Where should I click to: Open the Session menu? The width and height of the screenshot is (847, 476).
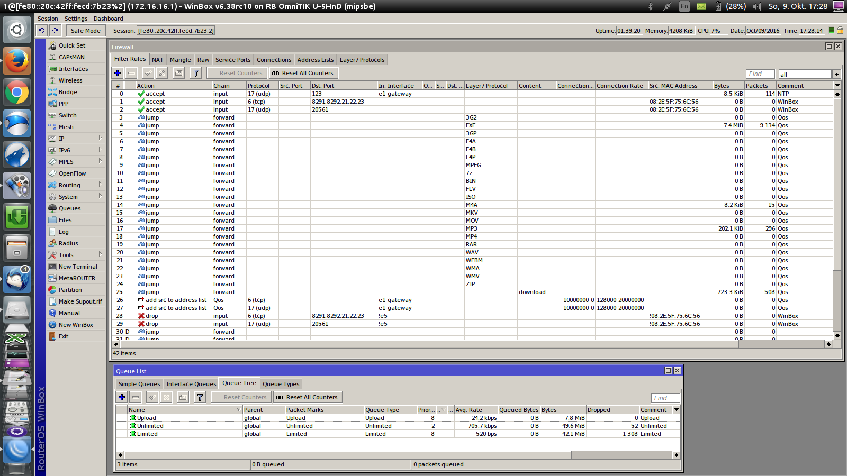point(48,19)
